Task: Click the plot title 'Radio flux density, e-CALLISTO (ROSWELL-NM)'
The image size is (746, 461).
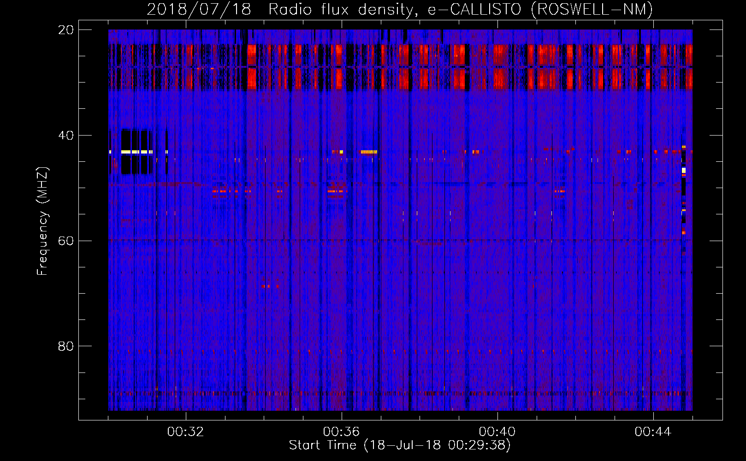Action: click(461, 9)
